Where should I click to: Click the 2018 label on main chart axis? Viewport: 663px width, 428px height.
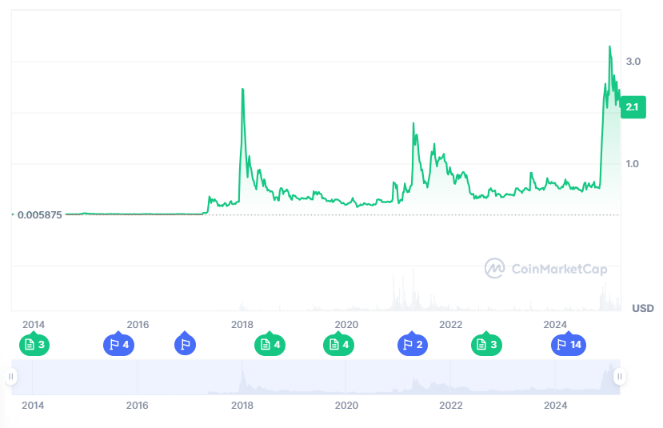pyautogui.click(x=242, y=324)
